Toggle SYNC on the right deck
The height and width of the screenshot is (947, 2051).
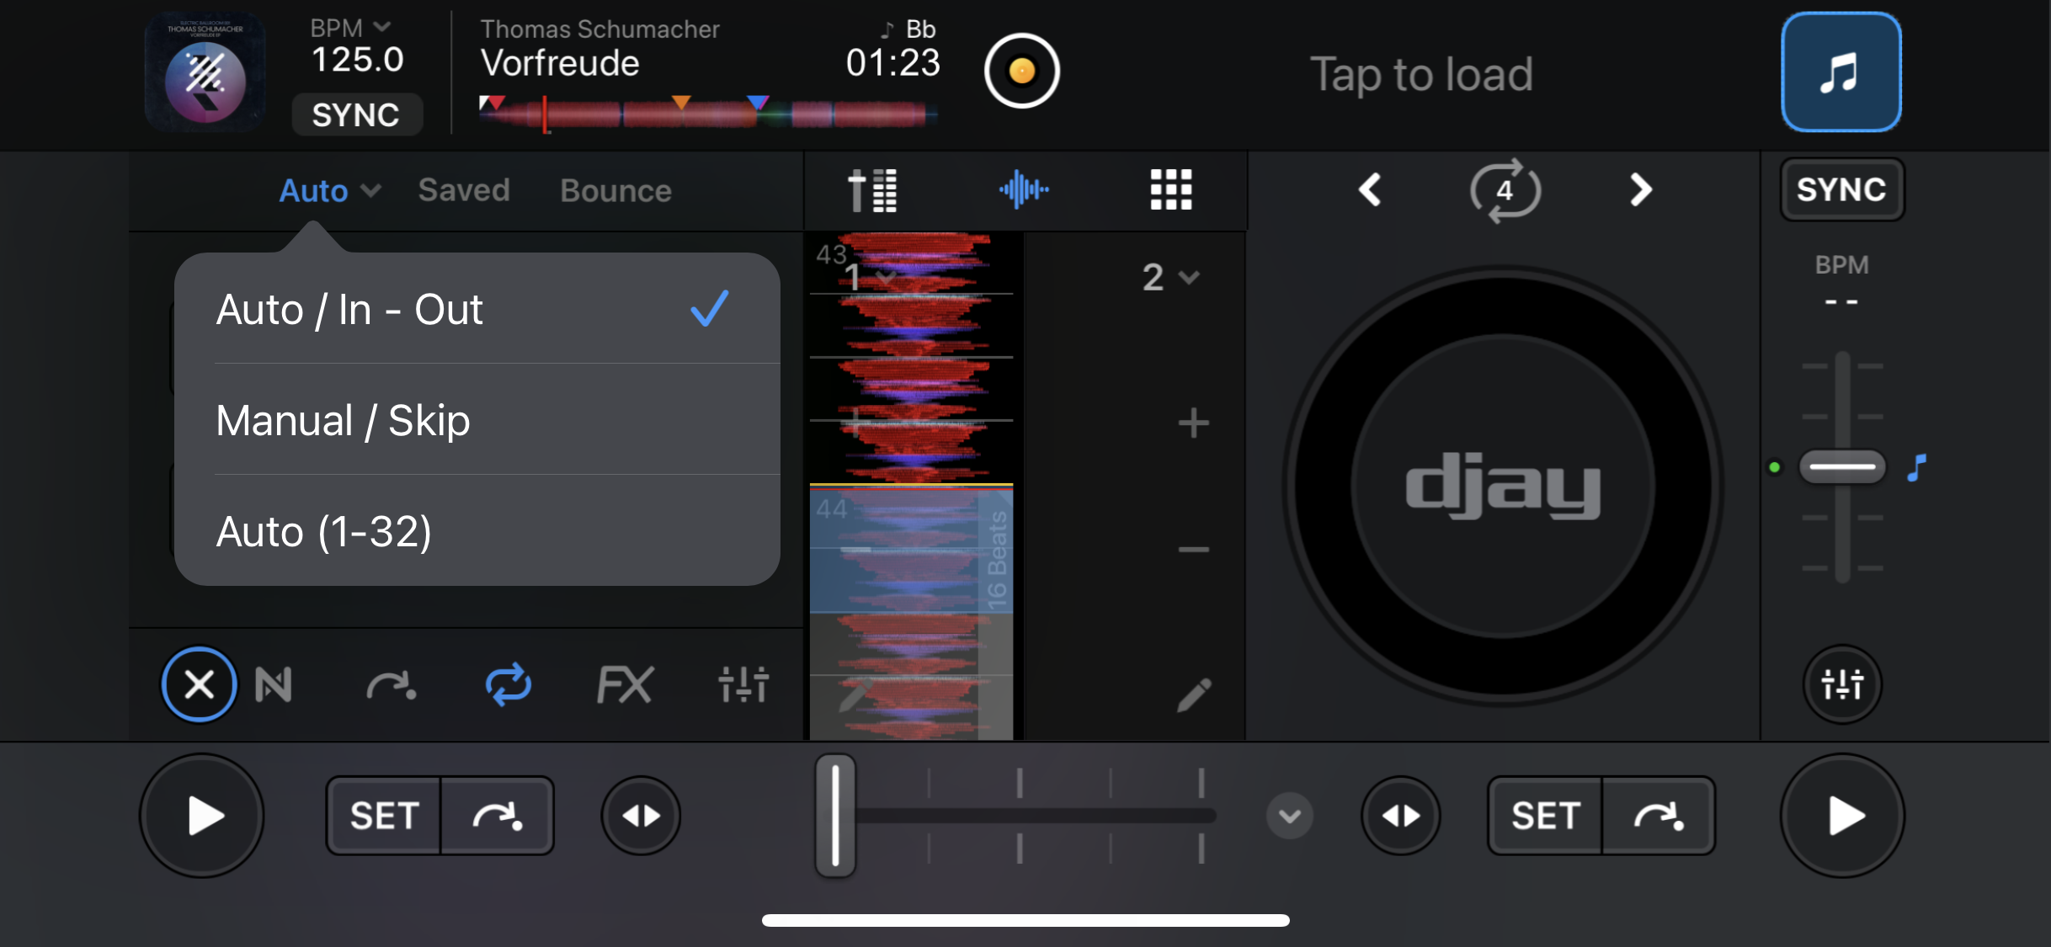pos(1841,189)
